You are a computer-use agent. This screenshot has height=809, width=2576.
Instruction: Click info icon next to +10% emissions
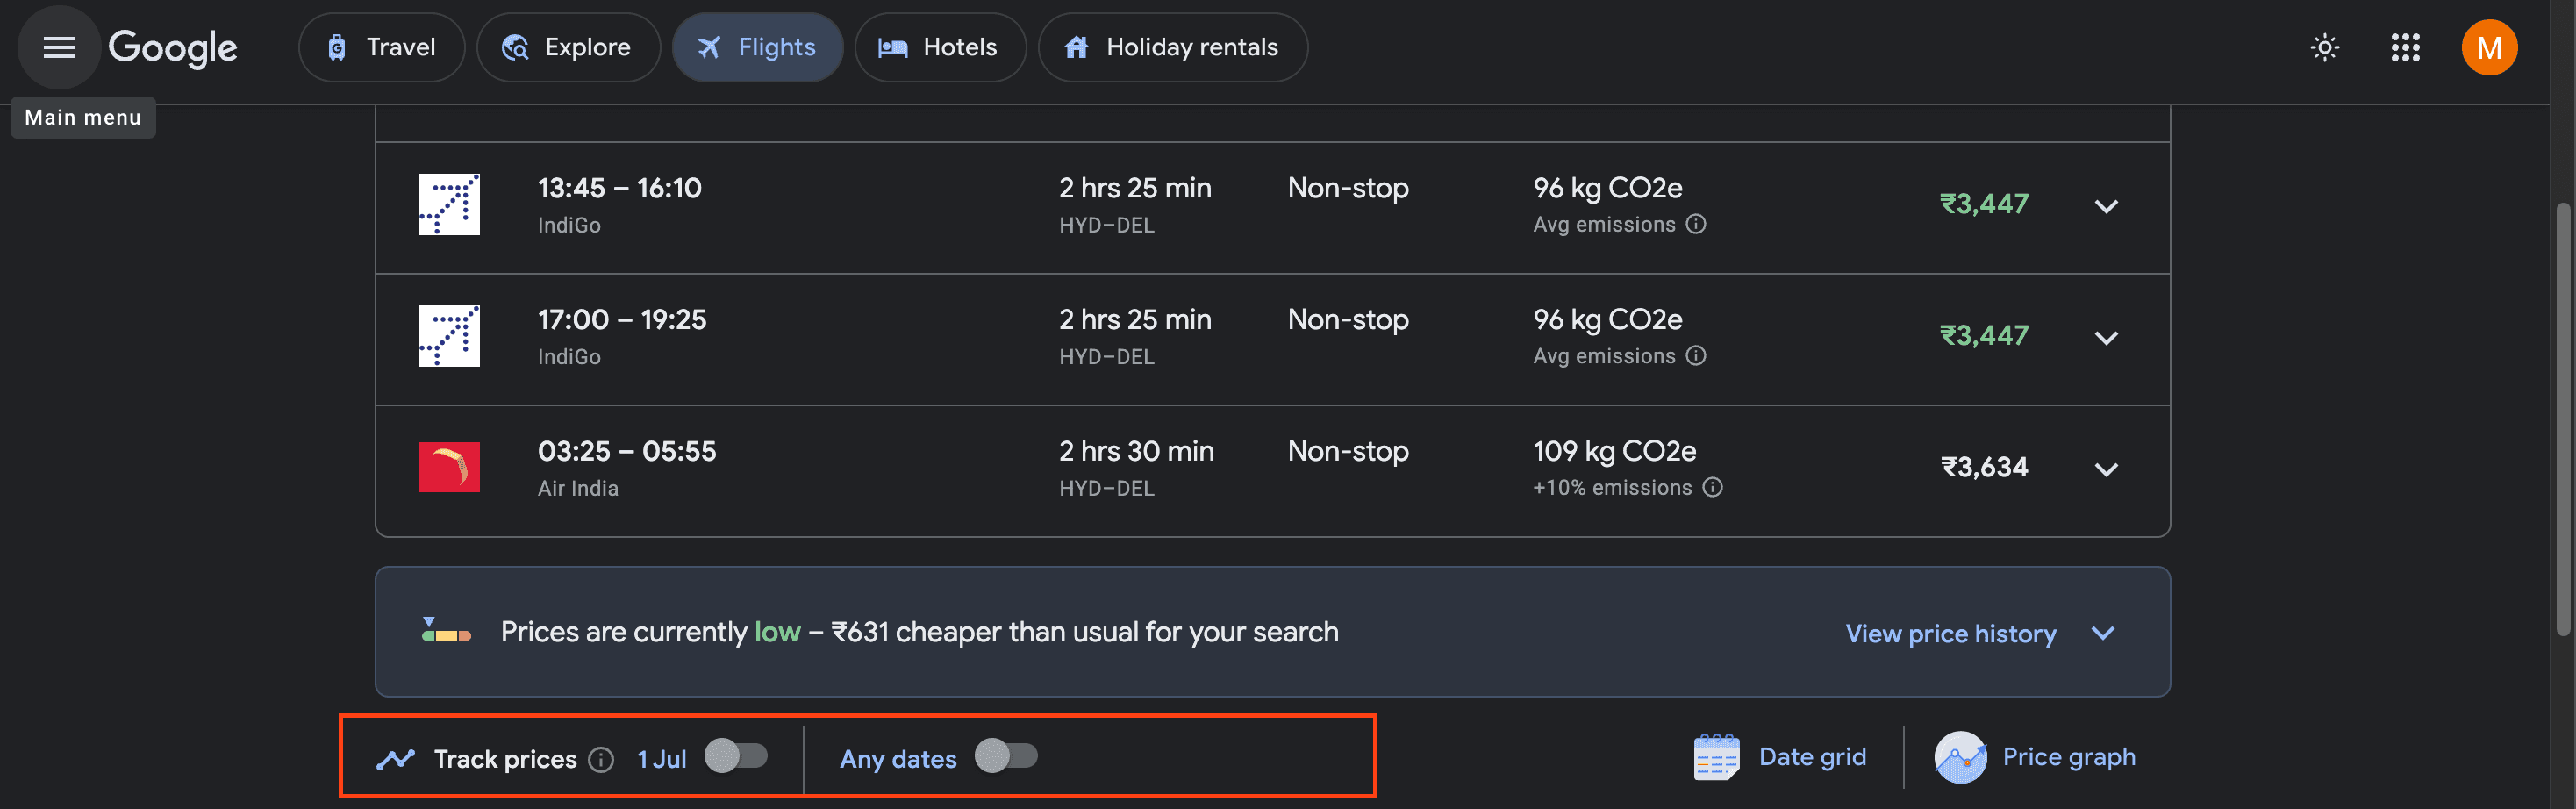[1712, 488]
